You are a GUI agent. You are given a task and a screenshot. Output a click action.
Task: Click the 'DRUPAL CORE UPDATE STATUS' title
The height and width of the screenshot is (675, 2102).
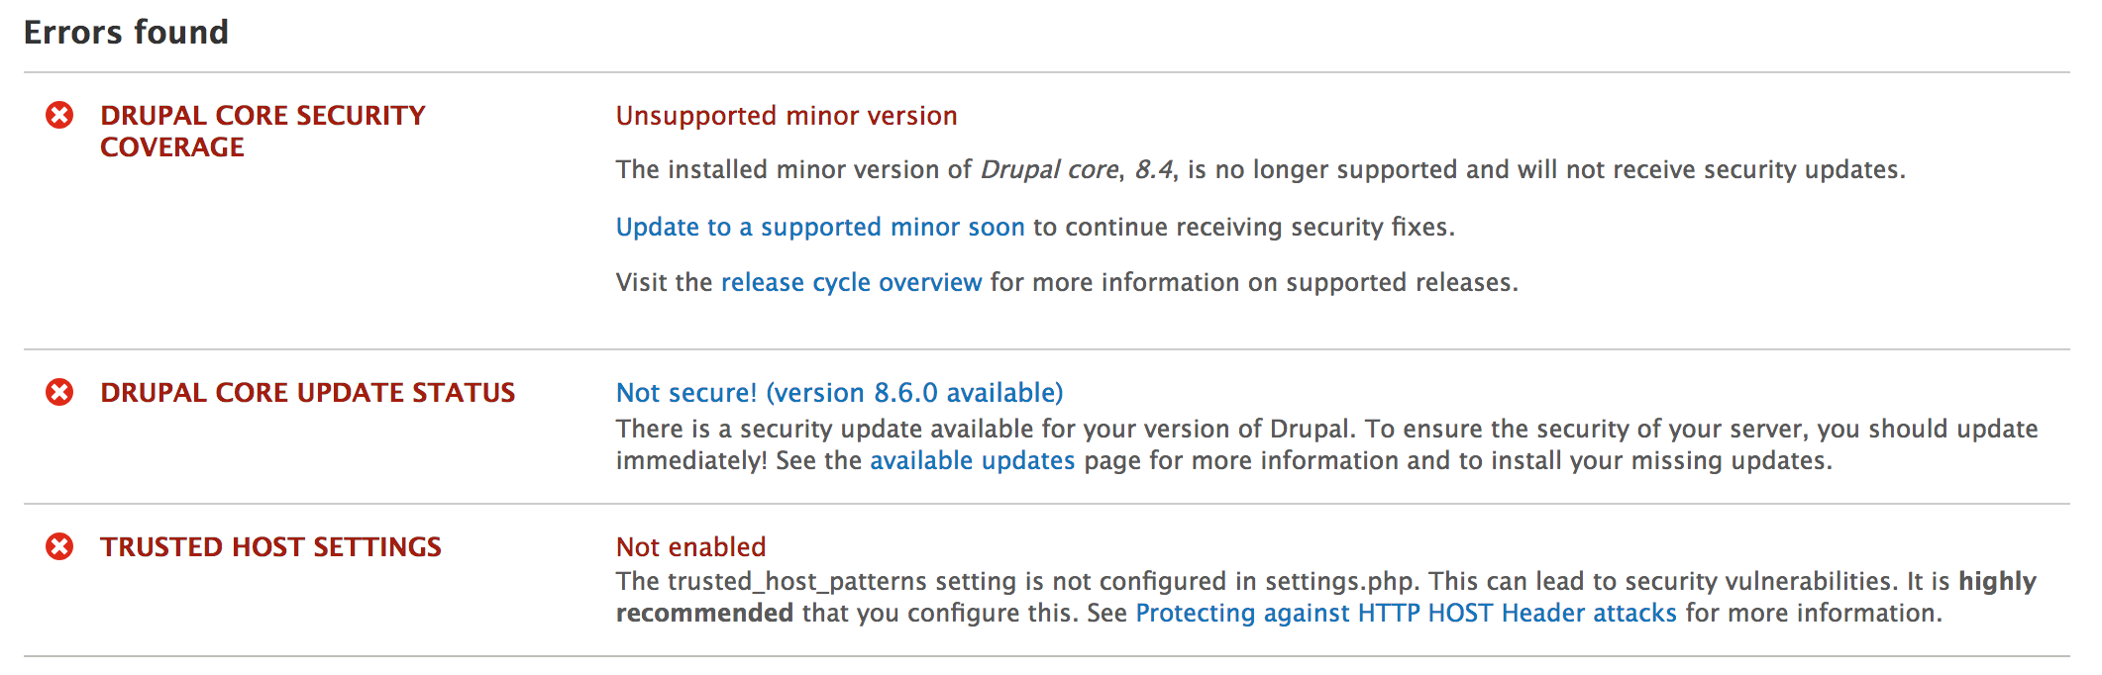coord(307,393)
